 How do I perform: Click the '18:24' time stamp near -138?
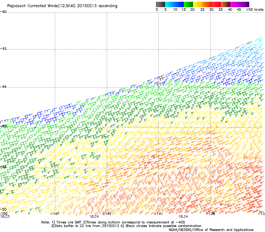pyautogui.click(x=183, y=217)
